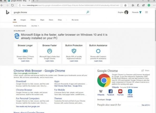Switch to the News tab
This screenshot has height=113, width=156.
[x=51, y=20]
